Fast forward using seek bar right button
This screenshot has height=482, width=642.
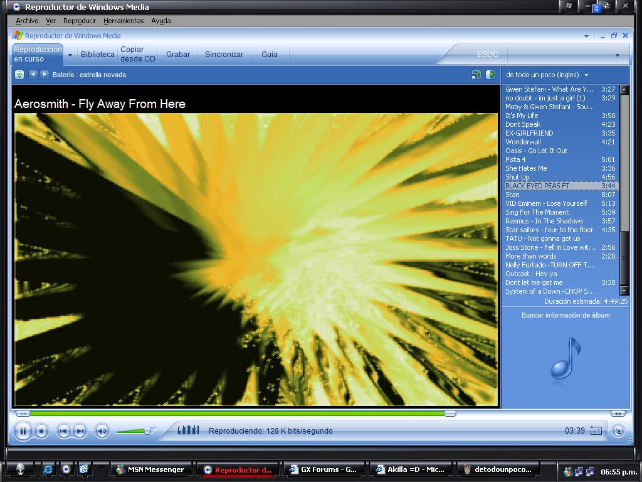click(618, 414)
